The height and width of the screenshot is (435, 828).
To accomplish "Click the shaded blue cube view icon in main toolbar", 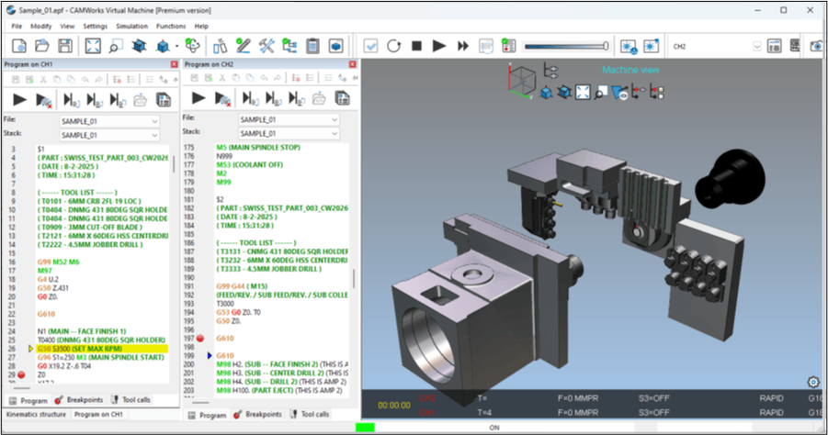I will (162, 46).
